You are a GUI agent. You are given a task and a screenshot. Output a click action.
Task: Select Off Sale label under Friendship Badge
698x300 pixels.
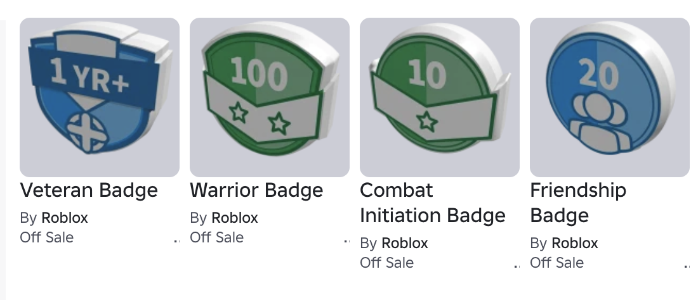(x=557, y=263)
